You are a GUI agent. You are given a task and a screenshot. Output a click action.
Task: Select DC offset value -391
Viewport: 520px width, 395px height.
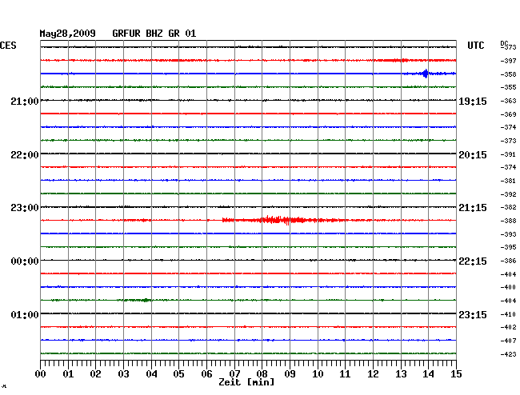click(x=508, y=154)
